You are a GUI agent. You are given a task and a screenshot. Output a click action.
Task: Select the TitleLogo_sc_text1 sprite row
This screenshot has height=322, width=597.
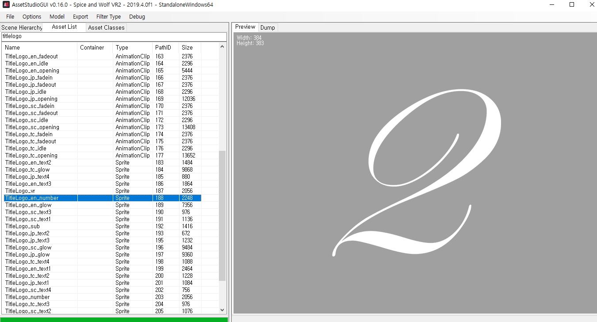click(x=103, y=219)
